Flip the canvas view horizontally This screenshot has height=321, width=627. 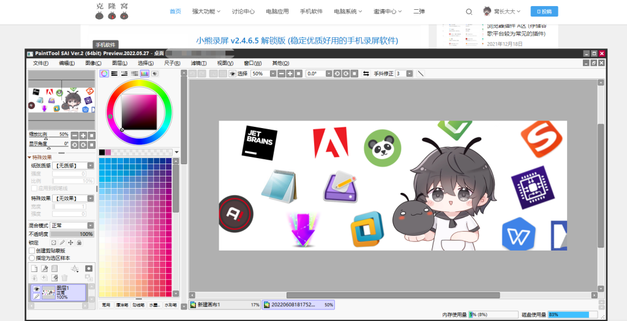click(x=366, y=74)
